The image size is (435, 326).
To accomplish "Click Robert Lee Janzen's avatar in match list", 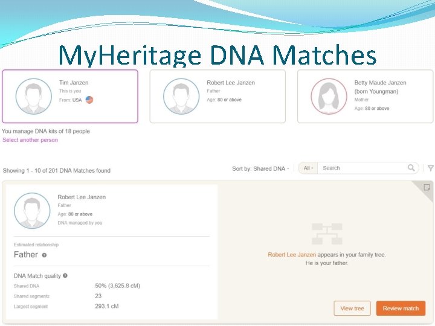I will [32, 211].
